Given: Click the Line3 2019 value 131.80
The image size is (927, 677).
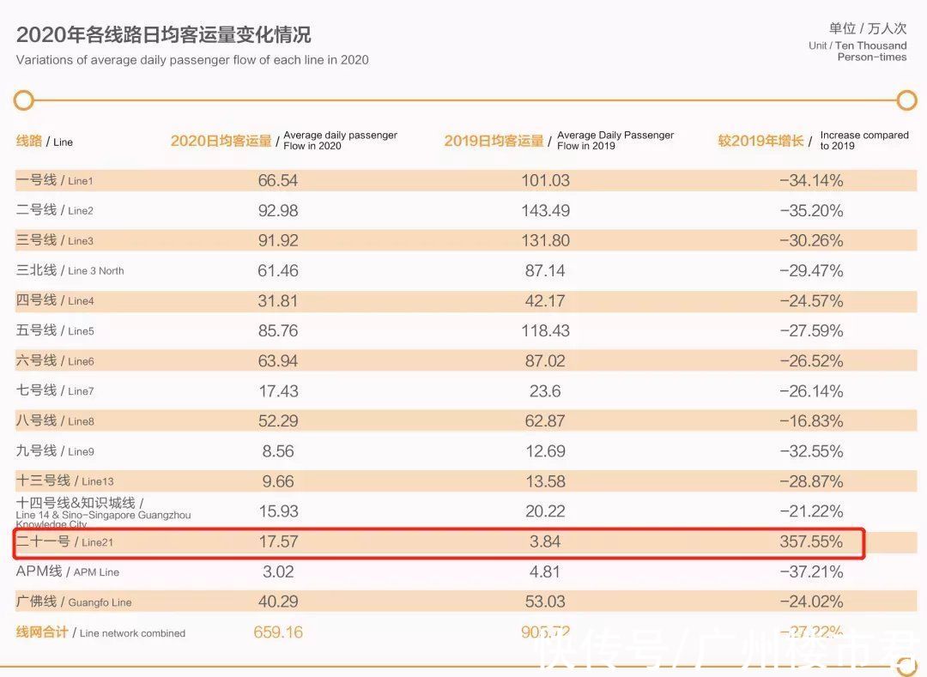Looking at the screenshot, I should tap(545, 241).
